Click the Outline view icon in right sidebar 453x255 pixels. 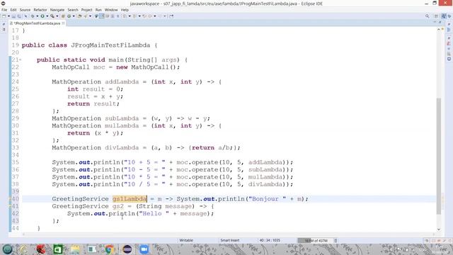tap(449, 30)
